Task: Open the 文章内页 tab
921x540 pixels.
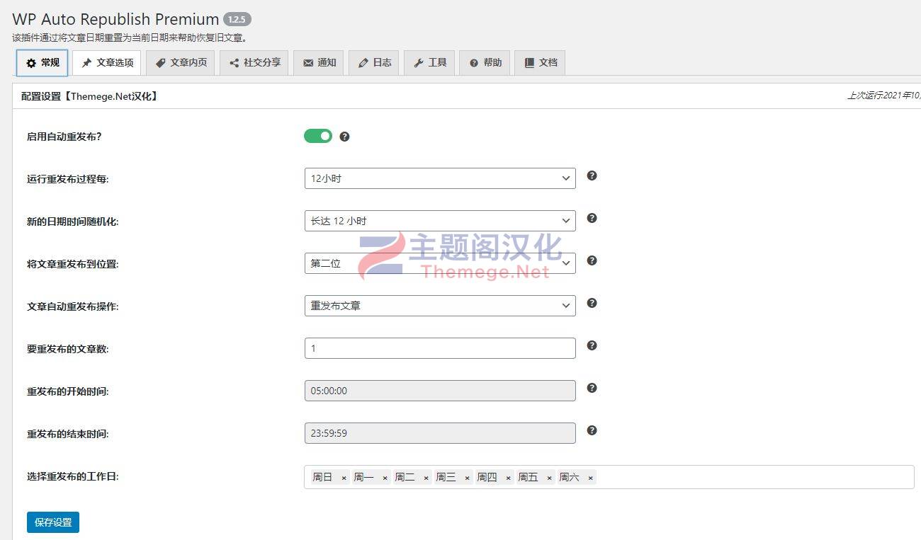Action: [x=181, y=63]
